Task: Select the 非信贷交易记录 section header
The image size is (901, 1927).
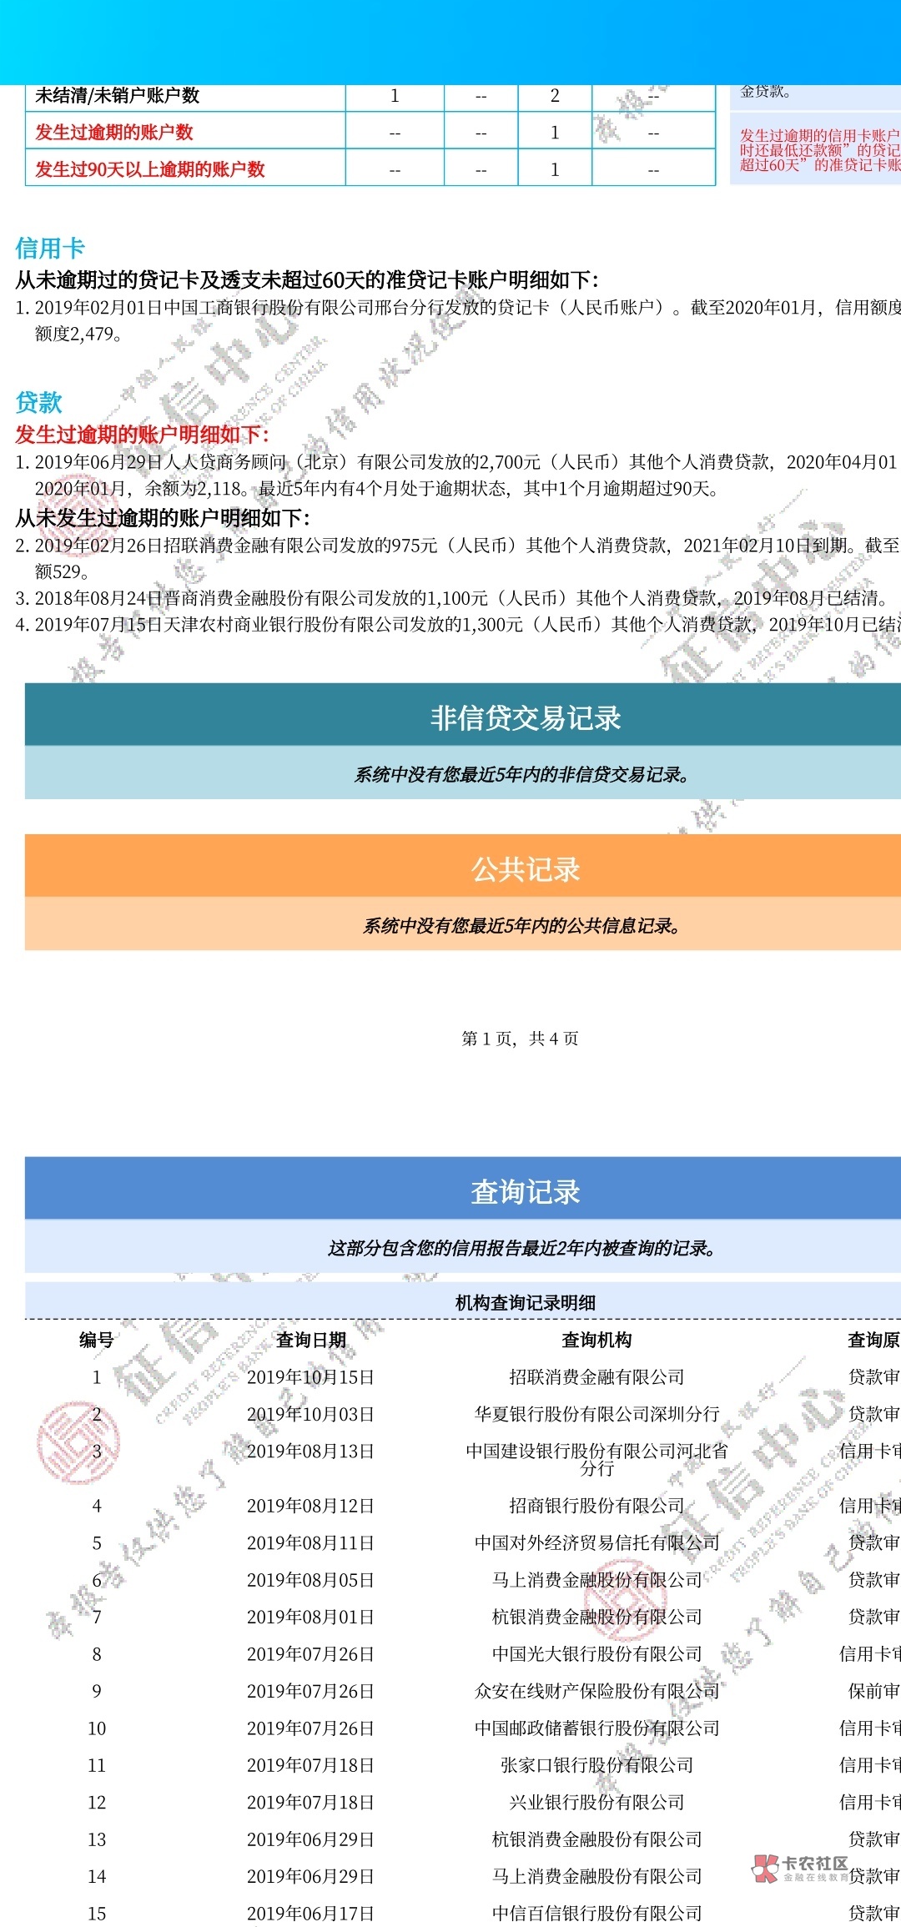Action: pos(526,717)
